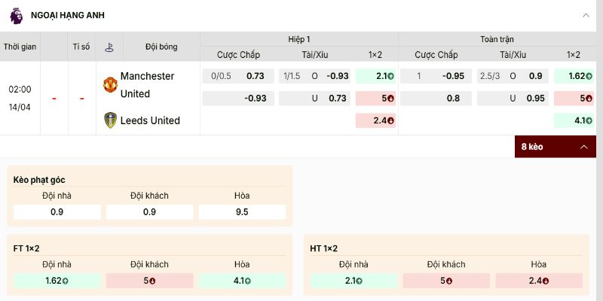Click the Leeds United crest

point(110,120)
